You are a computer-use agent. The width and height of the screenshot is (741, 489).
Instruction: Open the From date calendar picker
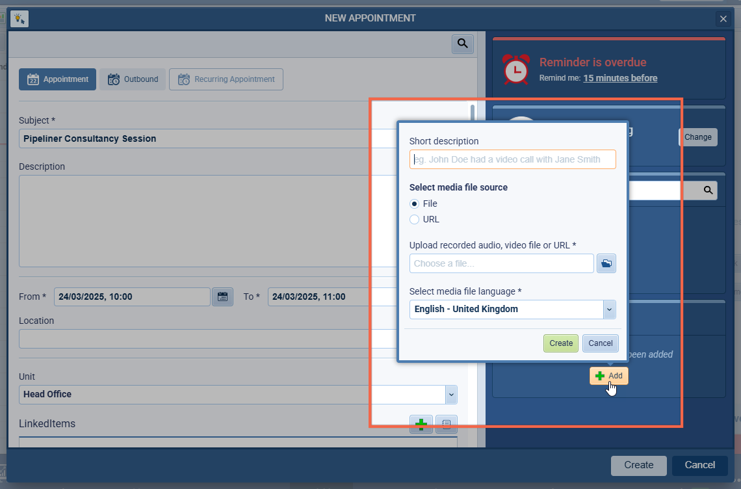pyautogui.click(x=222, y=297)
